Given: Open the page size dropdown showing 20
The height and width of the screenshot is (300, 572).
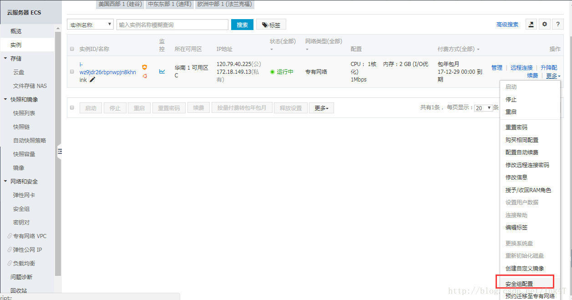Looking at the screenshot, I should pos(484,108).
